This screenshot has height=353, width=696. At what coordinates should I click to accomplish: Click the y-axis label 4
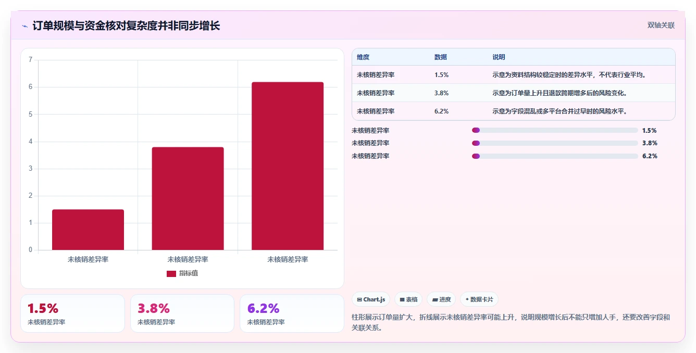[30, 142]
